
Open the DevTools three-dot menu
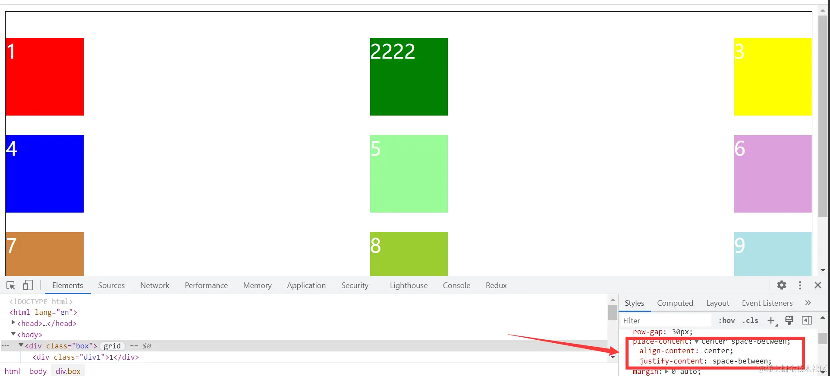[800, 285]
